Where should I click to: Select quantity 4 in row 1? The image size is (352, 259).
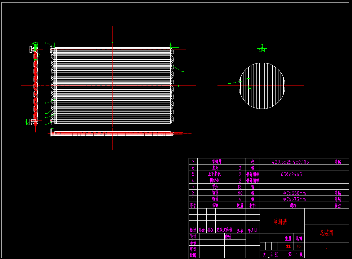[x=240, y=199]
